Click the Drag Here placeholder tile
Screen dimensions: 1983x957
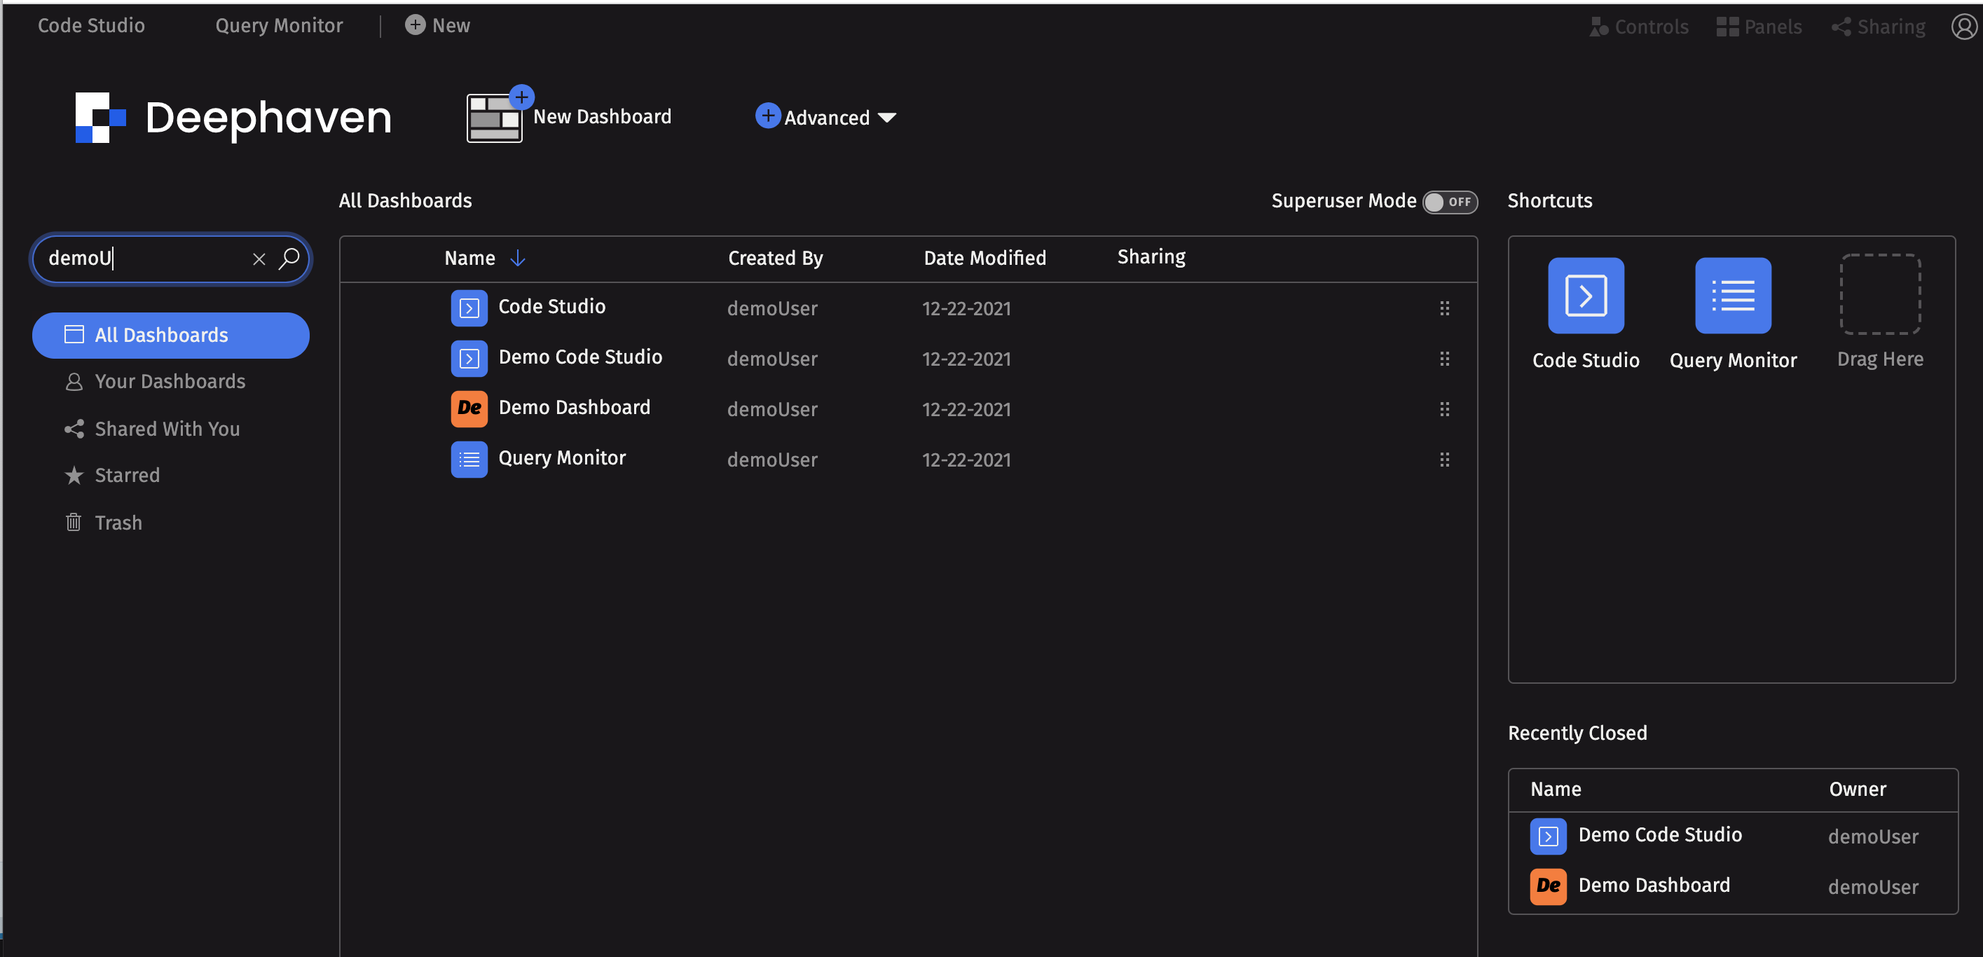(1880, 294)
